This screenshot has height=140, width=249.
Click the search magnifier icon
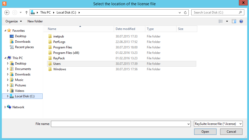[x=240, y=12]
